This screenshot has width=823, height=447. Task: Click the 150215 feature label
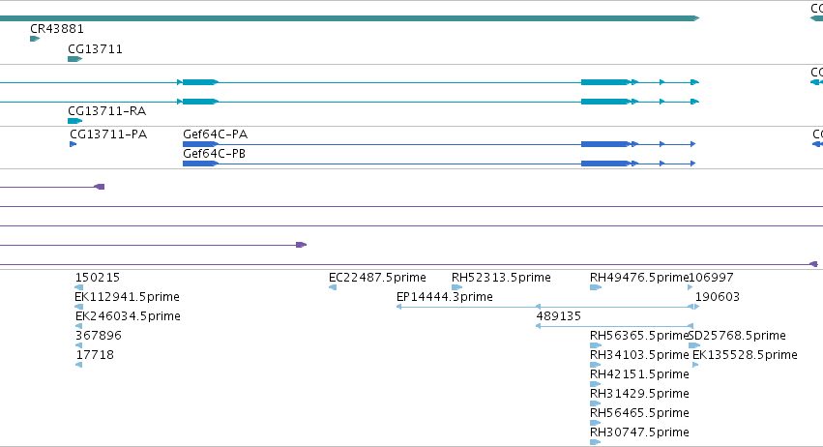click(x=98, y=278)
